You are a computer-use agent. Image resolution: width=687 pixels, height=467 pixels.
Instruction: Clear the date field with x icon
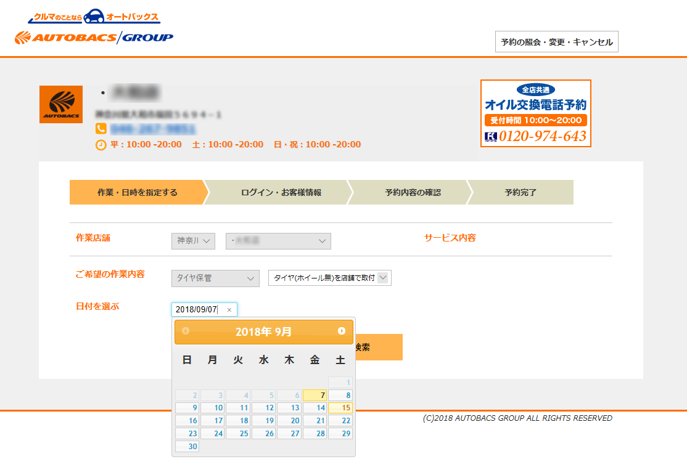click(229, 310)
